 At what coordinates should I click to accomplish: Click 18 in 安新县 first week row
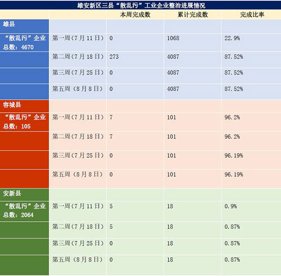170,206
